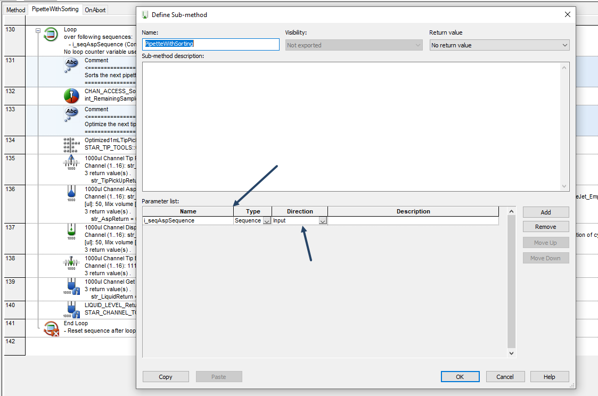
Task: Click the Name column header
Action: 188,211
